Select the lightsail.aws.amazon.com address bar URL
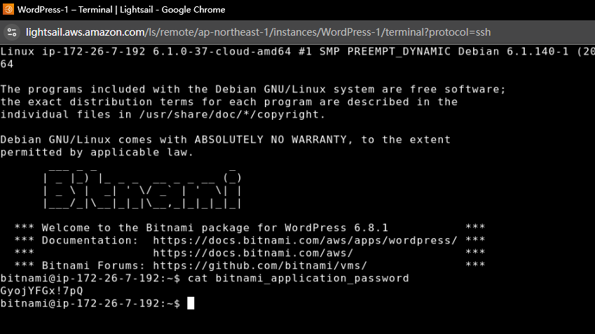This screenshot has height=334, width=595. [x=258, y=32]
